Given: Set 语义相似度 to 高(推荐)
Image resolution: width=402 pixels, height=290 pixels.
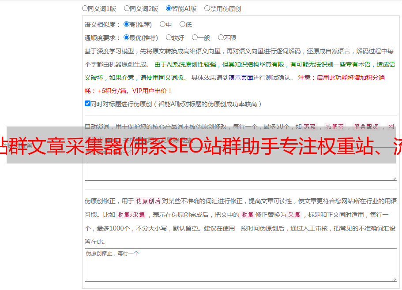Looking at the screenshot, I should (x=126, y=24).
